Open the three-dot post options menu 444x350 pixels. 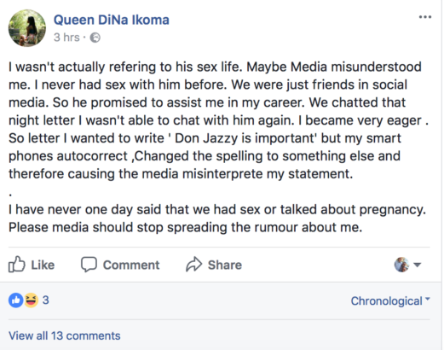coord(425,17)
